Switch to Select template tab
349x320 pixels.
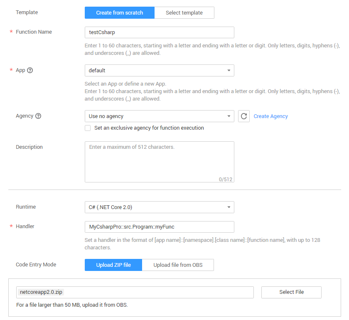pos(184,13)
